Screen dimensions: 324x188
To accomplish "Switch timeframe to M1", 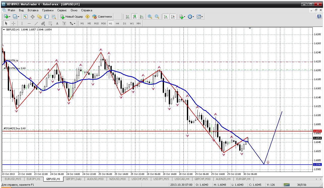I will (x=82, y=23).
